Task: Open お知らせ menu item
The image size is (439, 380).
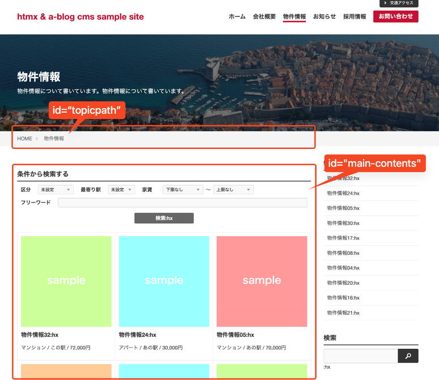Action: [324, 16]
